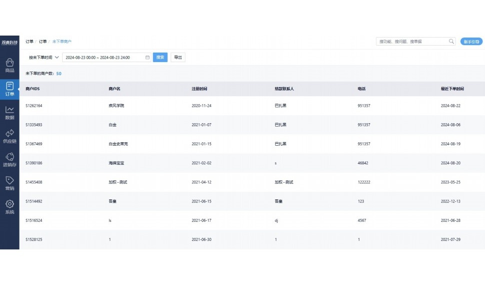Click the company logo at top of sidebar
Viewport: 485px width, 285px height.
tap(10, 43)
